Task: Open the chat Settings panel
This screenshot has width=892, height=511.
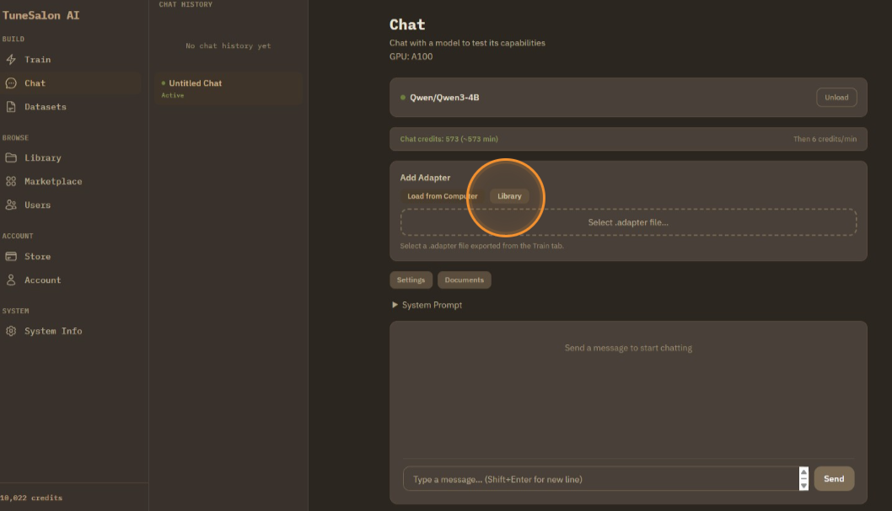Action: (x=411, y=280)
